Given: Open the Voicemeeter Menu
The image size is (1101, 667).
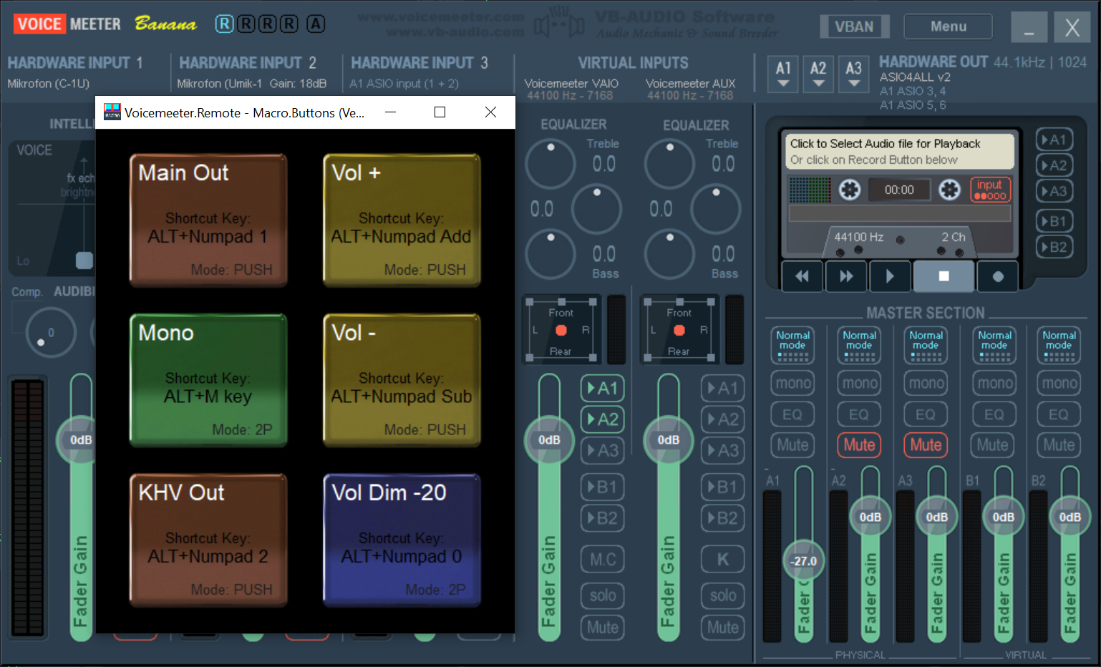Looking at the screenshot, I should pyautogui.click(x=949, y=26).
